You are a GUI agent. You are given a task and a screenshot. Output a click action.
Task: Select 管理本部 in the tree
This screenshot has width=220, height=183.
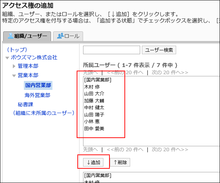point(28,66)
